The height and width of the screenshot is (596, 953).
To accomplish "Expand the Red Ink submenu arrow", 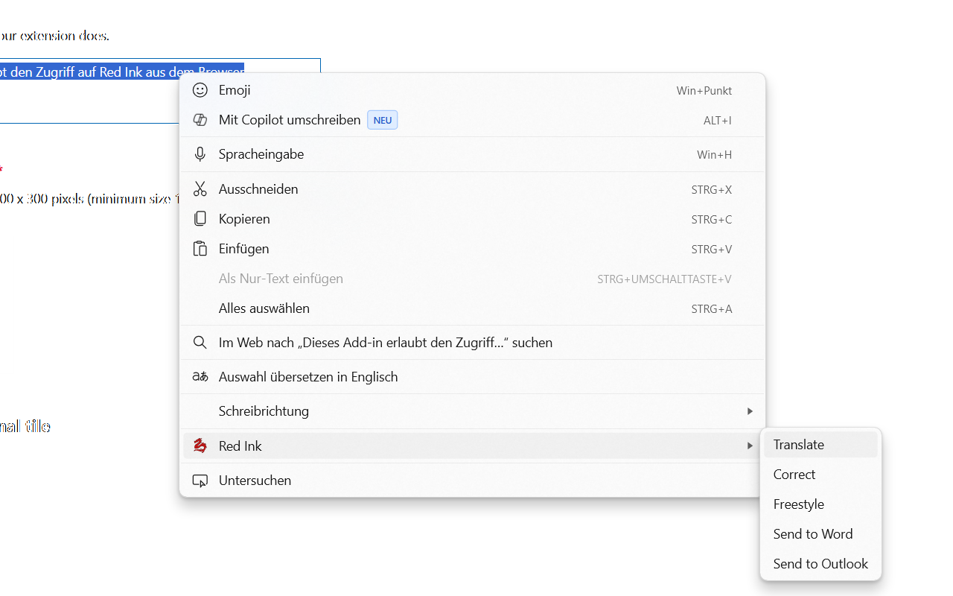I will point(750,446).
